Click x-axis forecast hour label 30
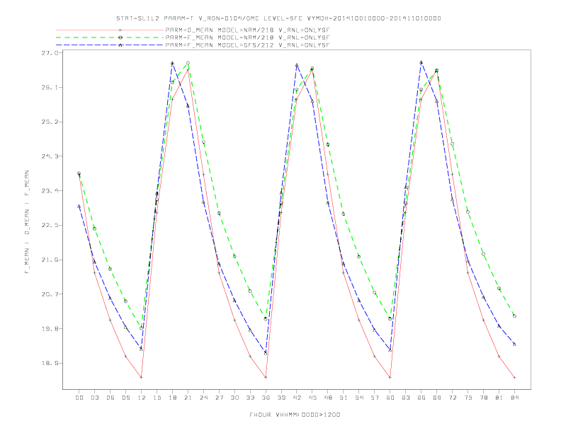The height and width of the screenshot is (433, 561). (234, 398)
